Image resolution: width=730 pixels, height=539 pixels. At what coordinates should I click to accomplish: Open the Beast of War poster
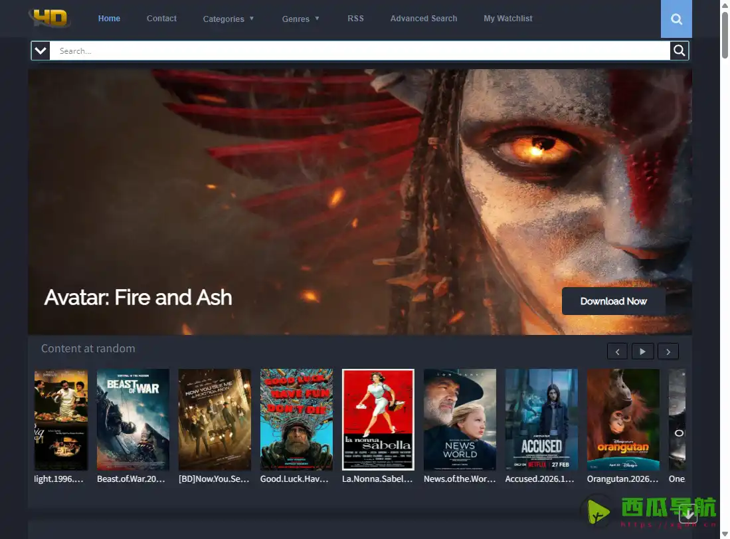(133, 419)
